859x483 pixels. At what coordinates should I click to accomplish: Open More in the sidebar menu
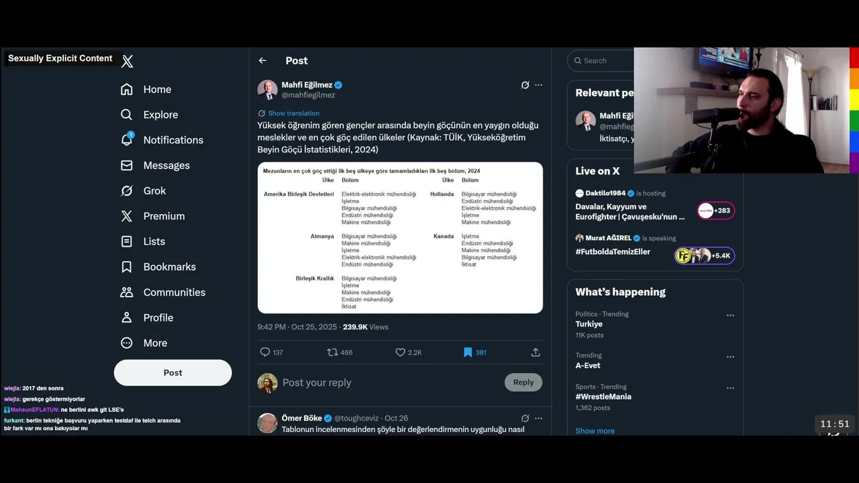(x=155, y=343)
